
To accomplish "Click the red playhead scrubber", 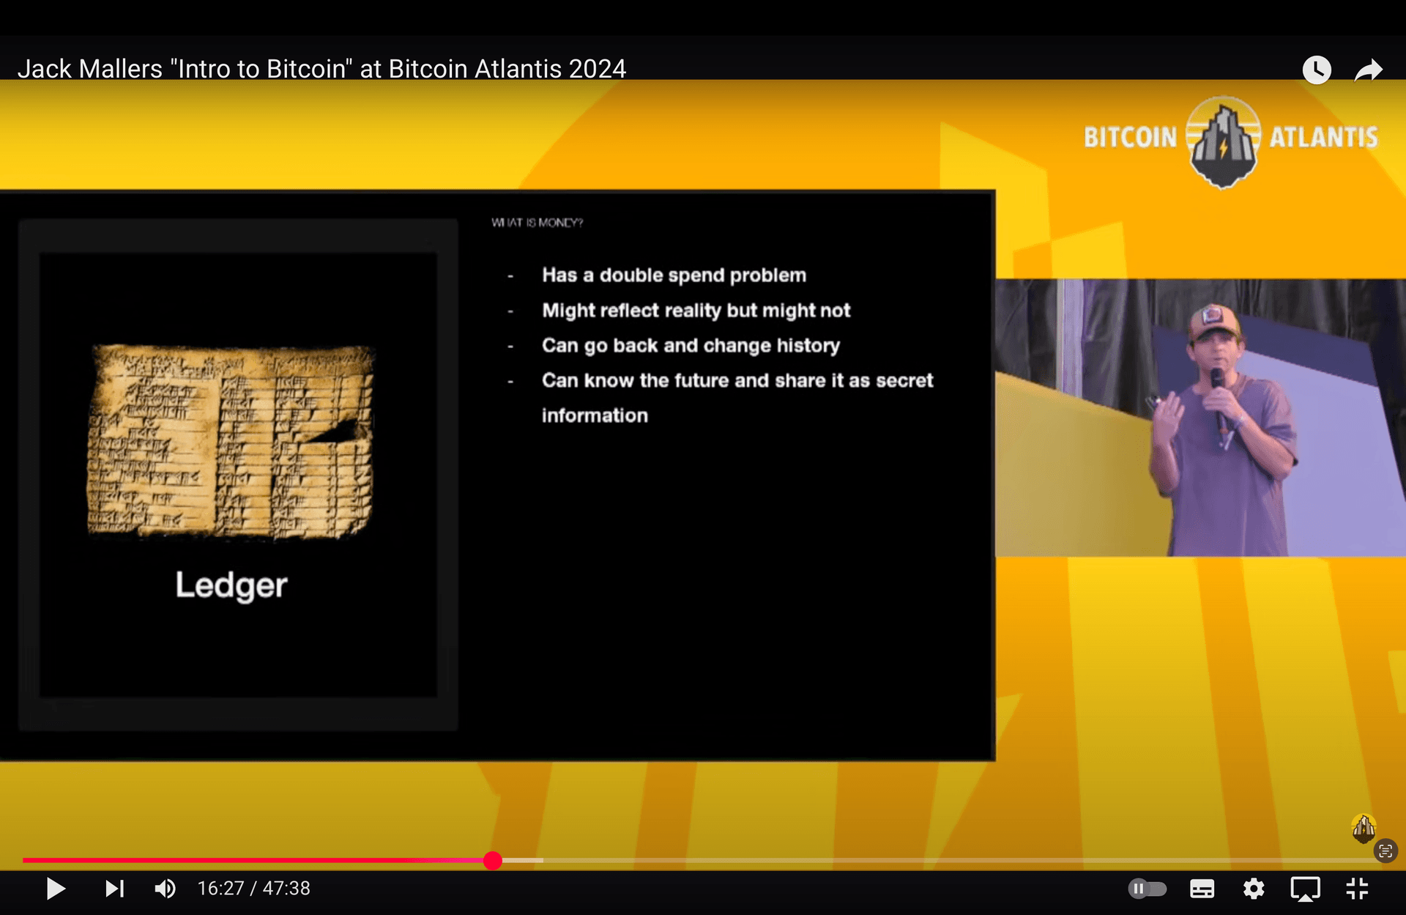I will pos(493,861).
